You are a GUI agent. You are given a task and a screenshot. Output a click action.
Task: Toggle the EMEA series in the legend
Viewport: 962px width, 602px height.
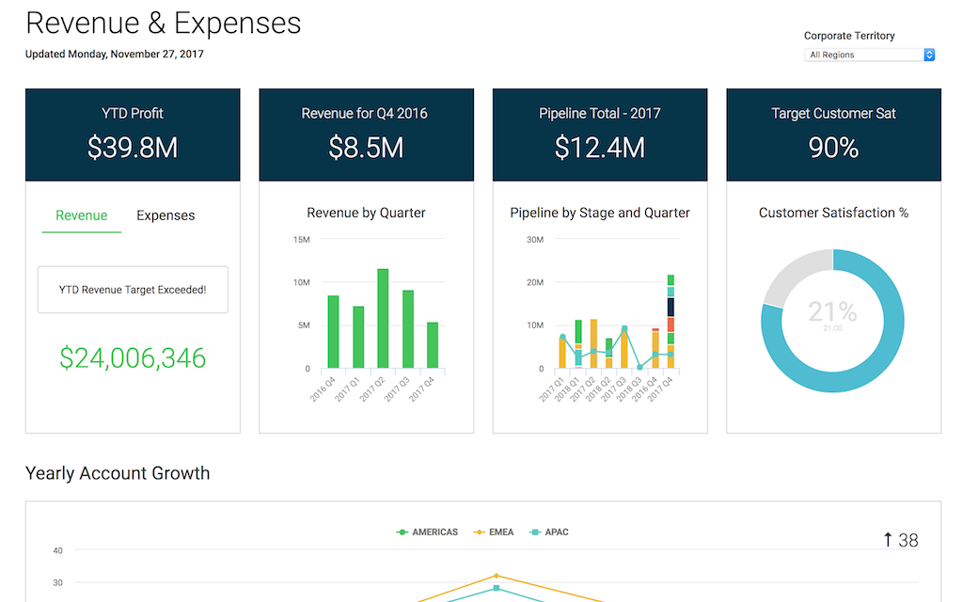tap(495, 532)
